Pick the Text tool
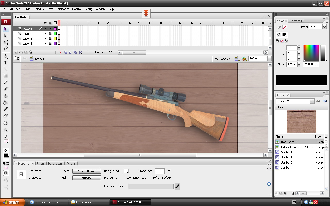The height and width of the screenshot is (206, 330). (x=6, y=63)
